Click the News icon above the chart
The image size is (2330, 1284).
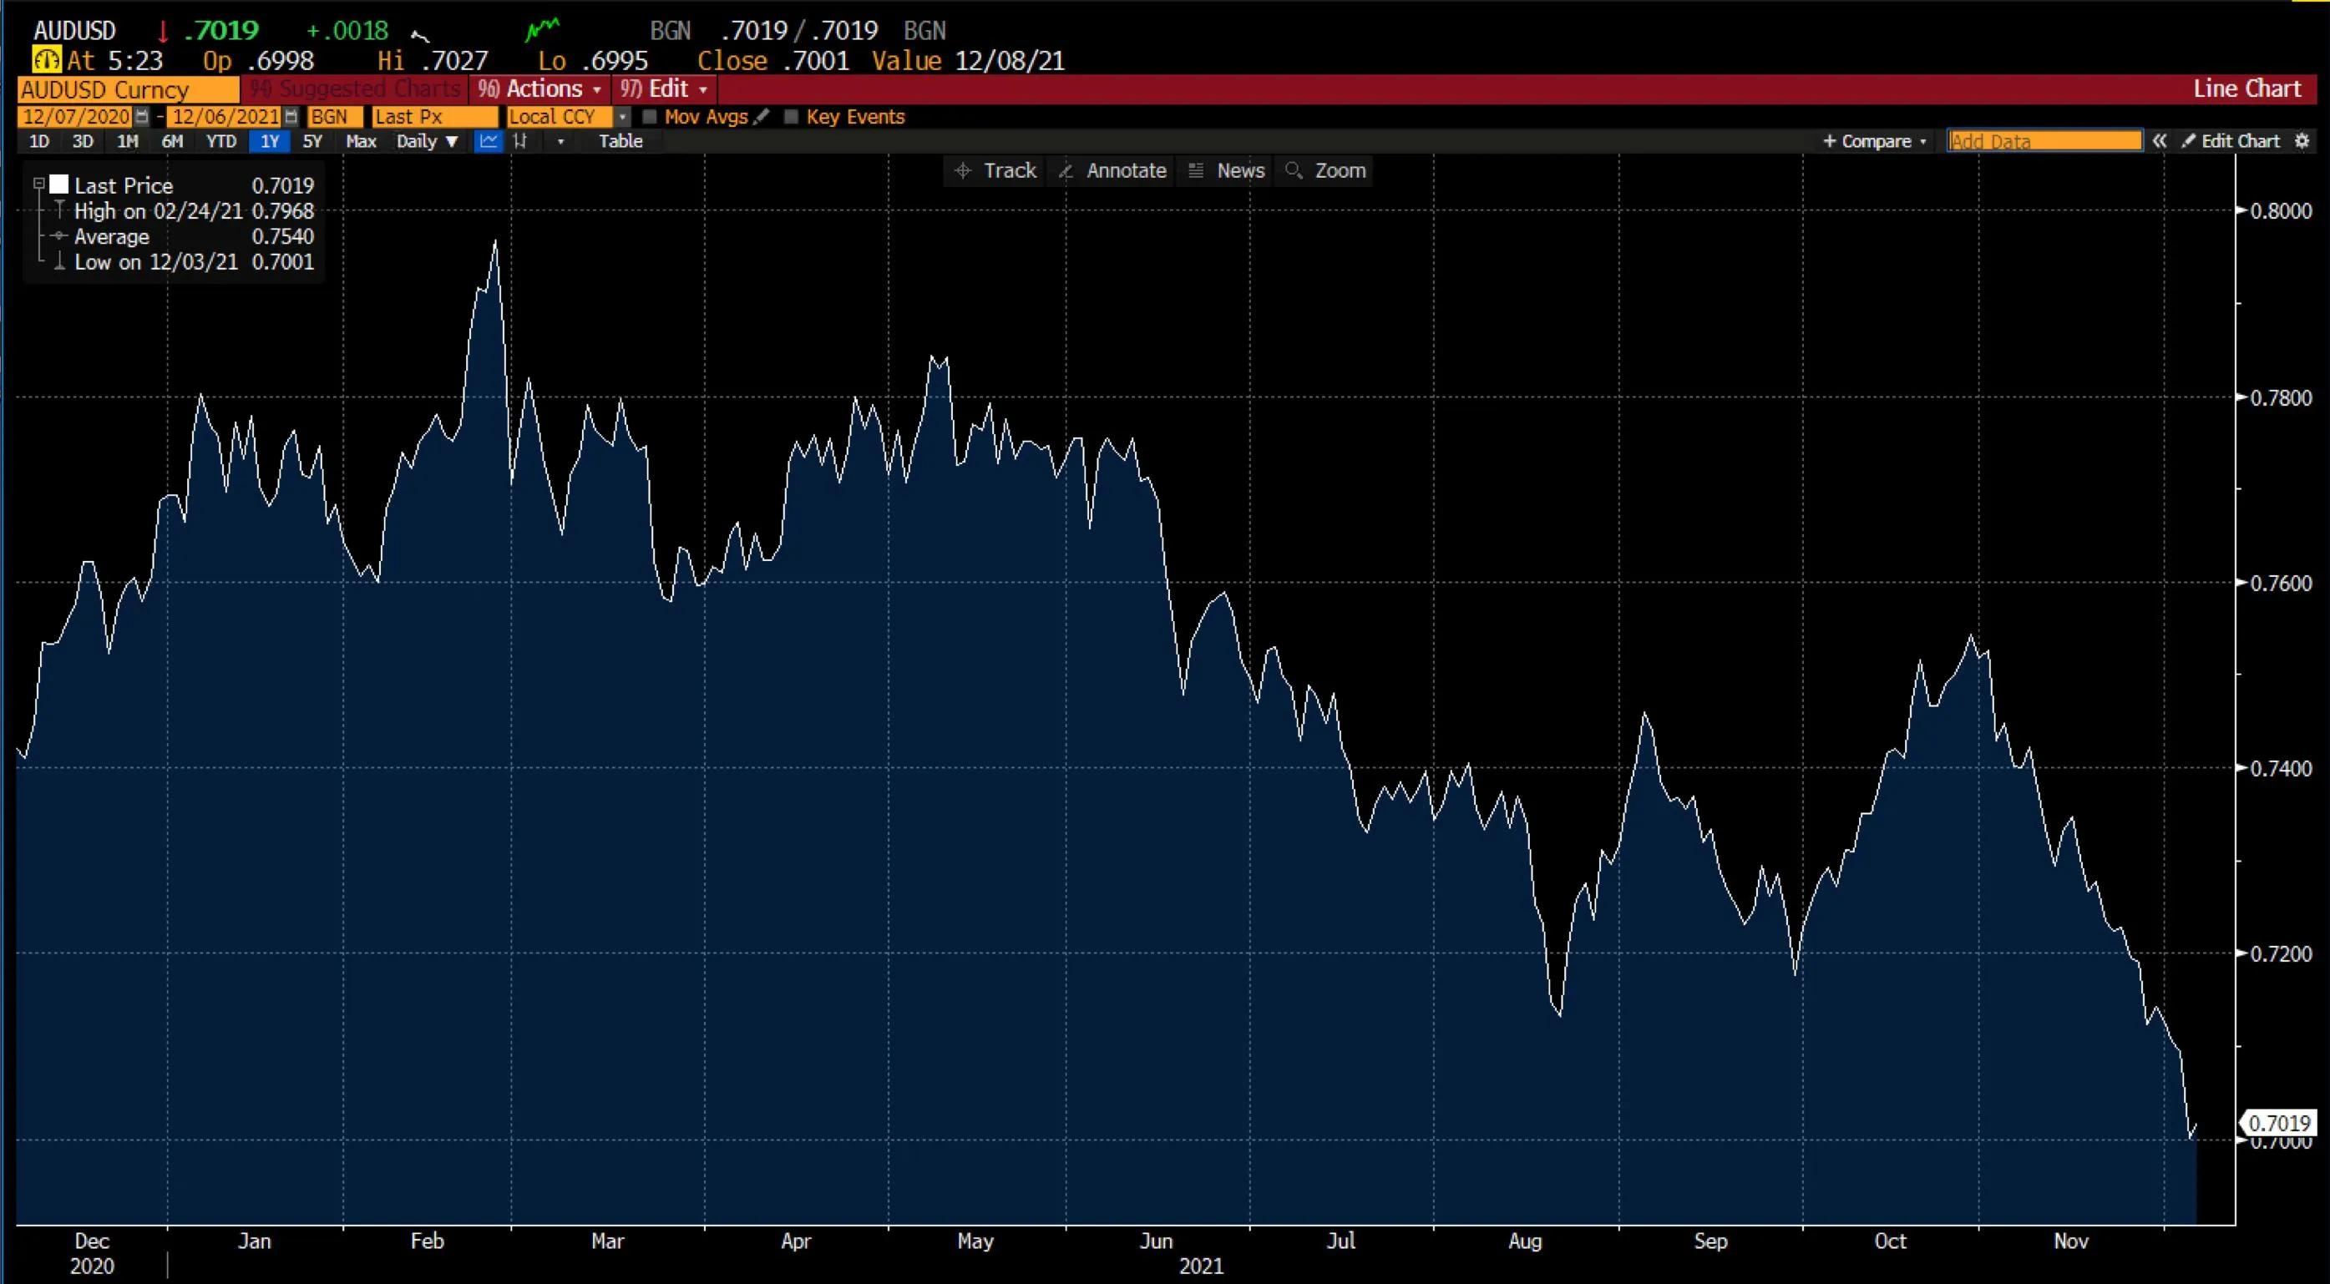tap(1196, 170)
